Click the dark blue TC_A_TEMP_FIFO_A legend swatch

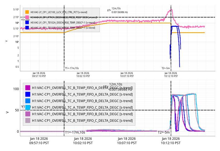click(28, 94)
